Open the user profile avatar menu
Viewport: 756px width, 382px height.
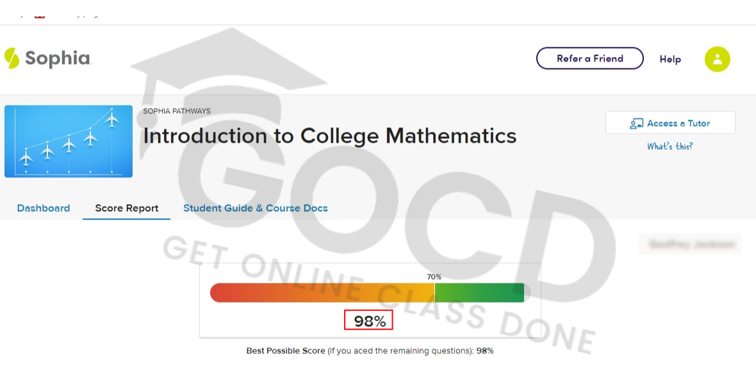pos(717,59)
